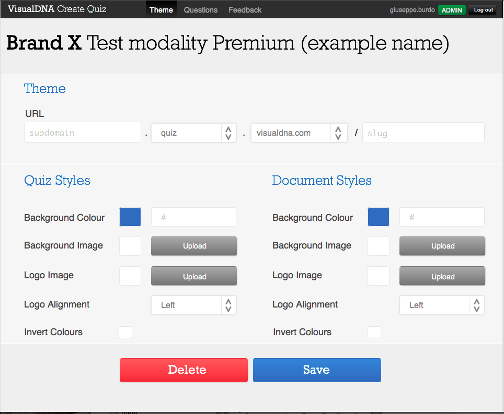The width and height of the screenshot is (504, 414).
Task: Open Quiz Styles Logo Alignment dropdown
Action: [194, 305]
